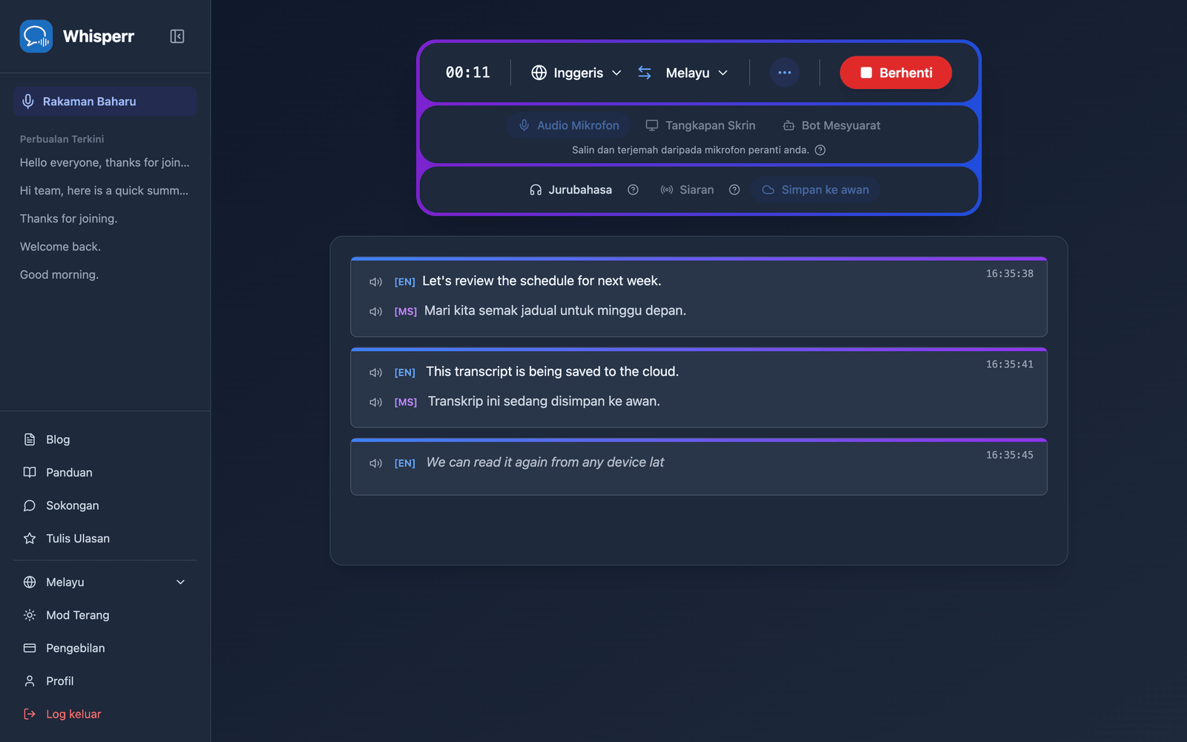The height and width of the screenshot is (742, 1187).
Task: Click Tulis Ulasan to write a review
Action: 105,539
